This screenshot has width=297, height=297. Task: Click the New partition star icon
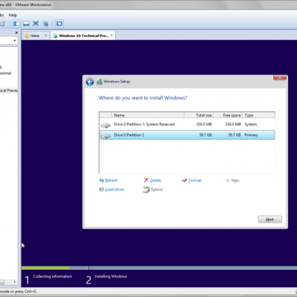[x=228, y=180]
